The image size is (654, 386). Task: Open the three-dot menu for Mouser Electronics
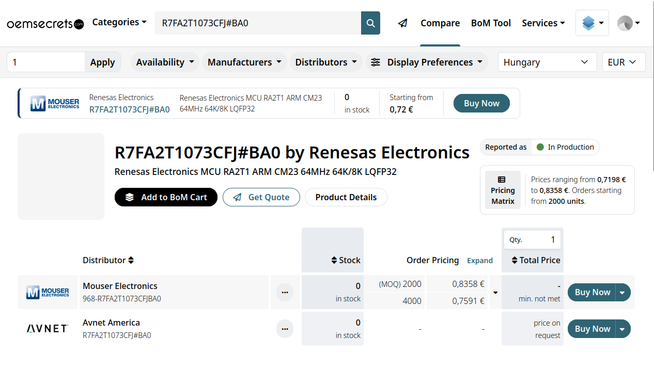[285, 292]
